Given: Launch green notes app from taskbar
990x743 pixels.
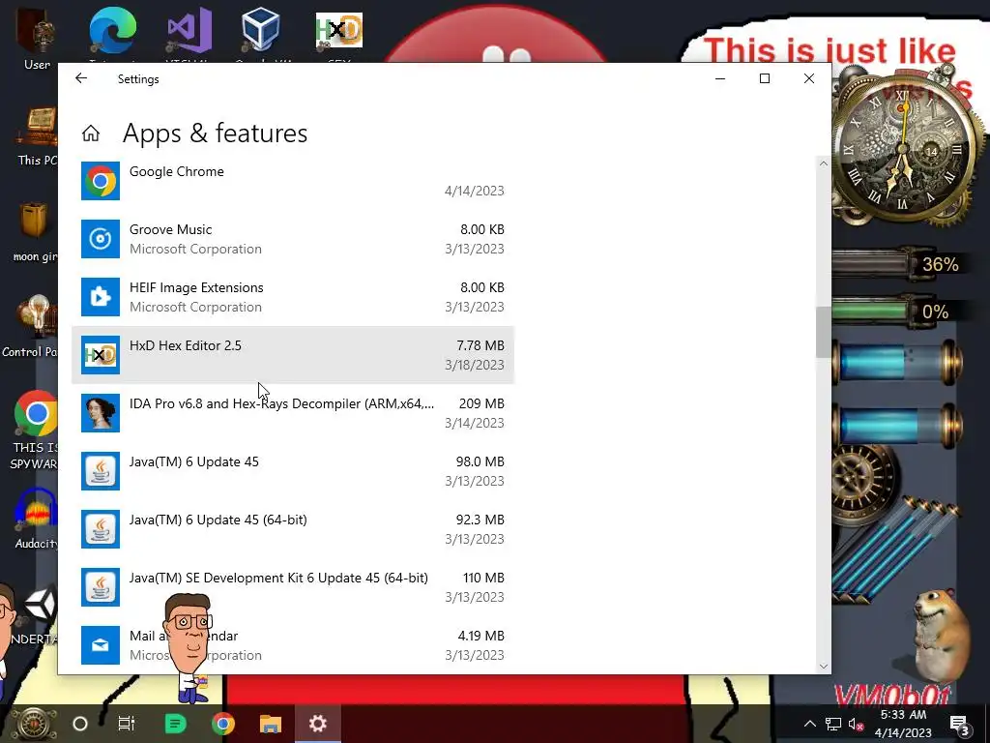Looking at the screenshot, I should tap(175, 724).
